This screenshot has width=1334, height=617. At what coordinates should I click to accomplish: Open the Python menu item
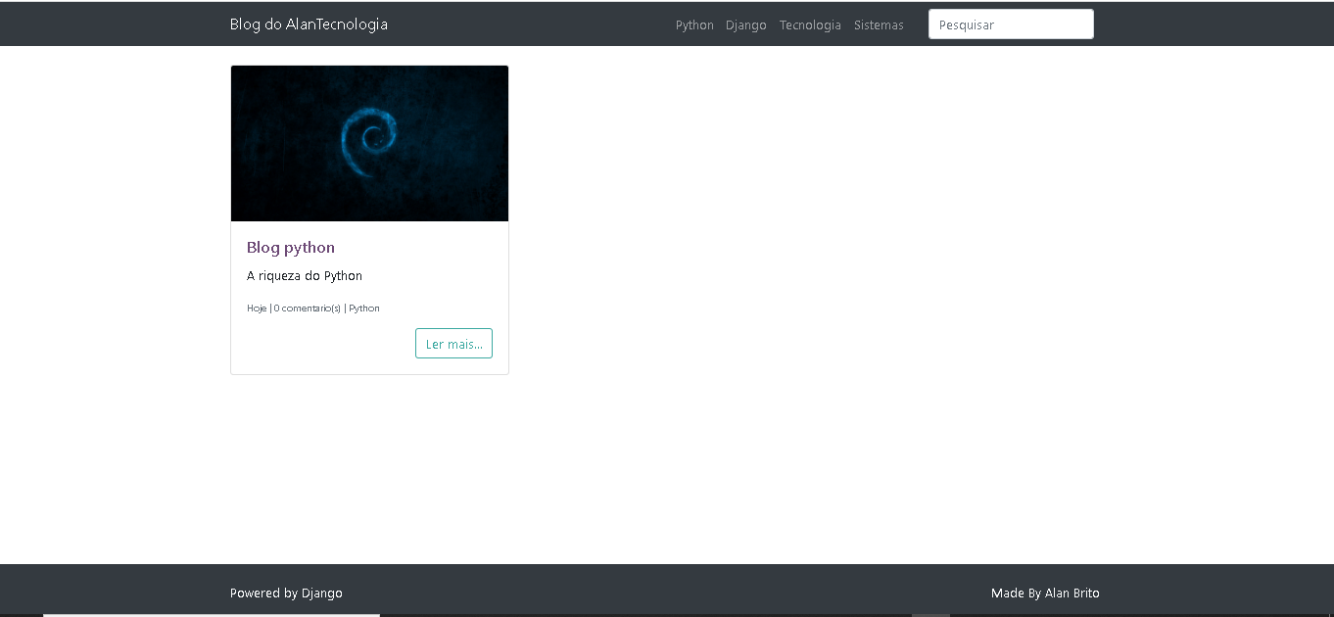pos(694,24)
